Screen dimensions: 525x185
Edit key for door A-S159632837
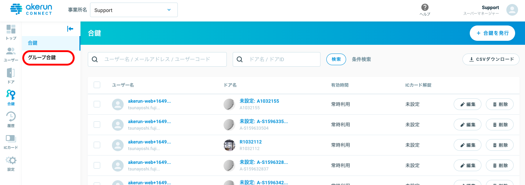(468, 166)
